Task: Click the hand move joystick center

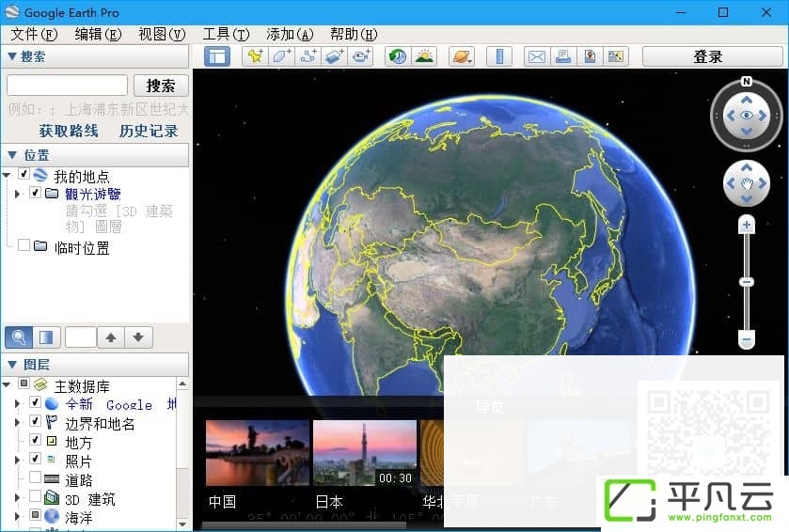Action: (747, 184)
